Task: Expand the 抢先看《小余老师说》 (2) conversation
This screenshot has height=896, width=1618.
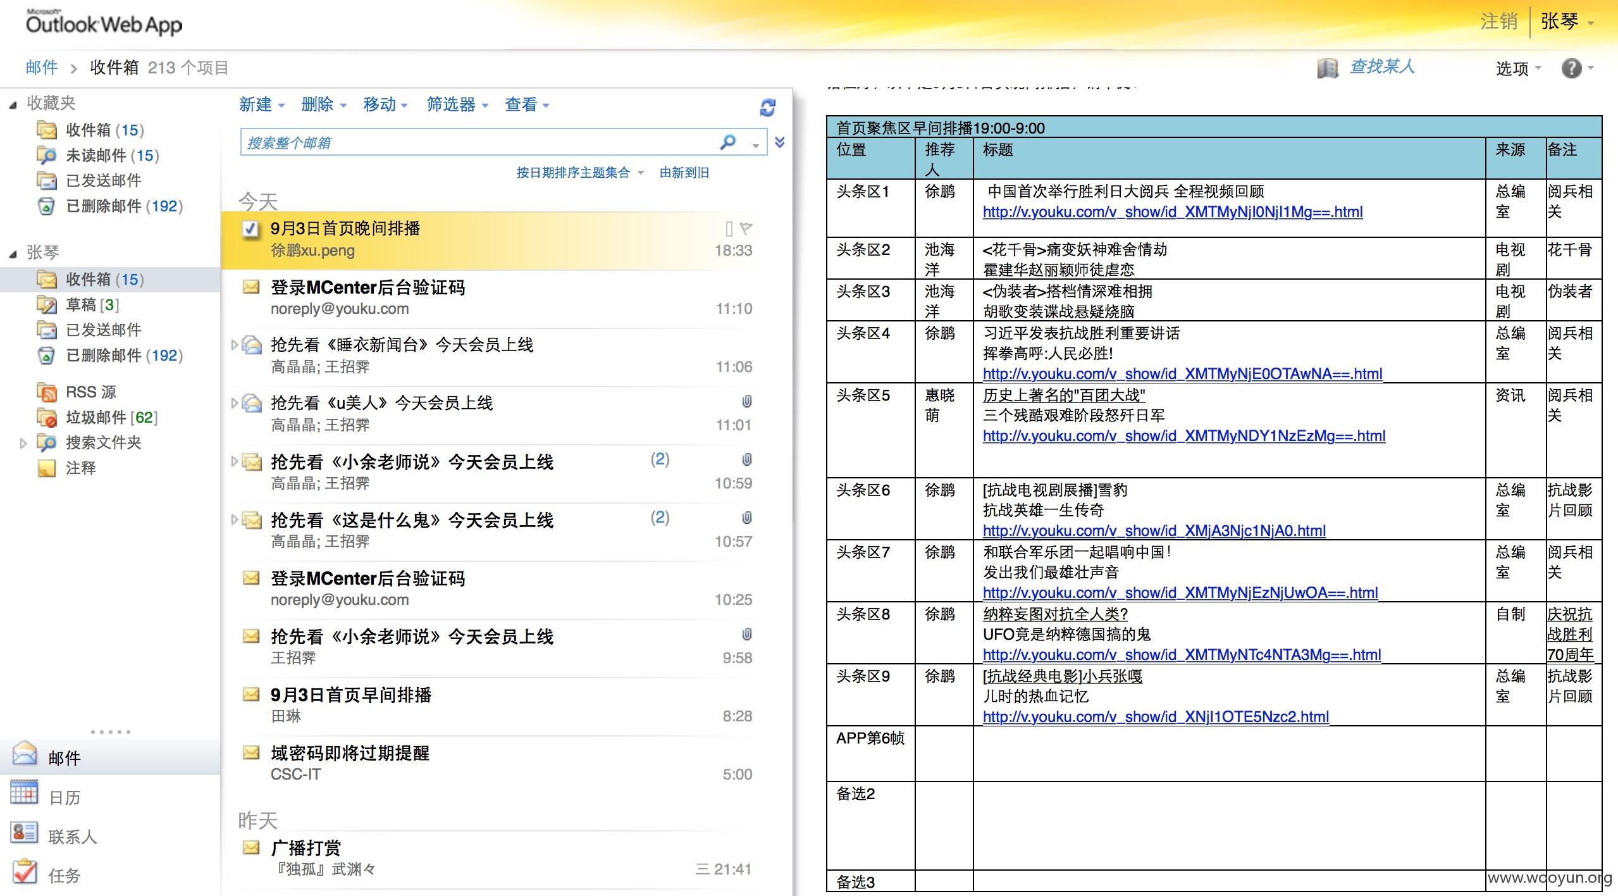Action: 235,461
